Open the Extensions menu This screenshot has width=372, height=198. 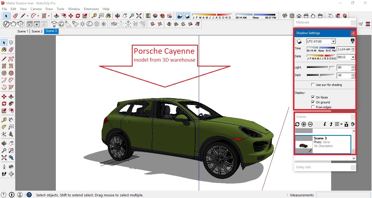pos(91,9)
